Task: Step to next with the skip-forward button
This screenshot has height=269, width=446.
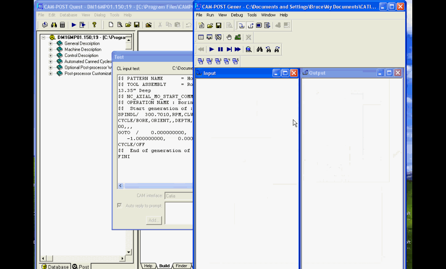Action: point(229,49)
